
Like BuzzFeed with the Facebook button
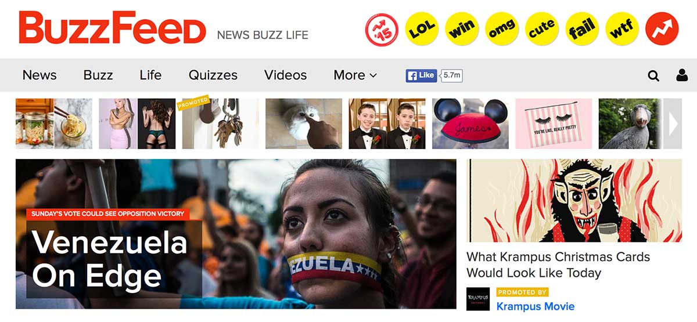click(421, 75)
